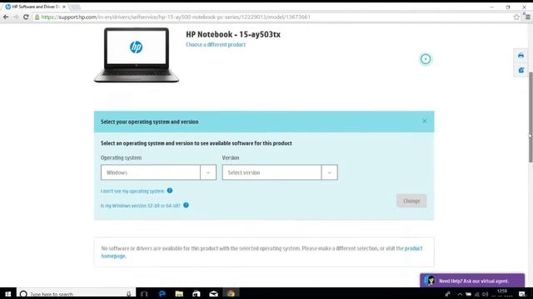Viewport: 533px width, 299px height.
Task: Click 'HP Notebook - 15-ay503tx' heading
Action: click(x=233, y=34)
